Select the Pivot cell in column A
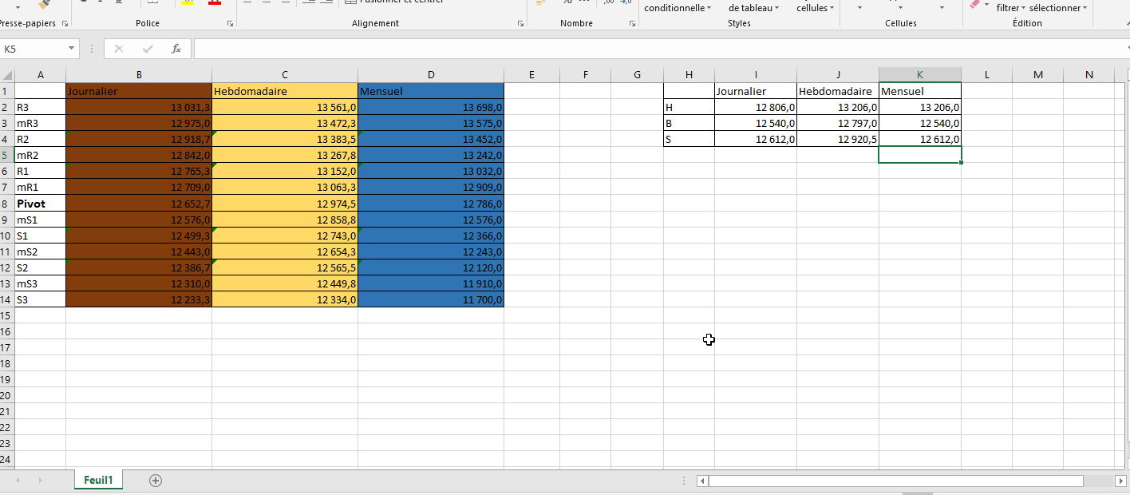The width and height of the screenshot is (1130, 495). pos(41,204)
